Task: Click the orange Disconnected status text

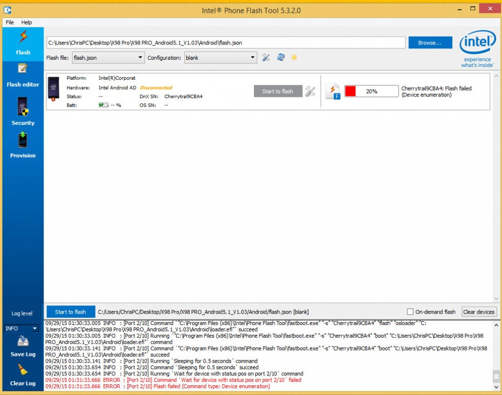Action: 156,88
